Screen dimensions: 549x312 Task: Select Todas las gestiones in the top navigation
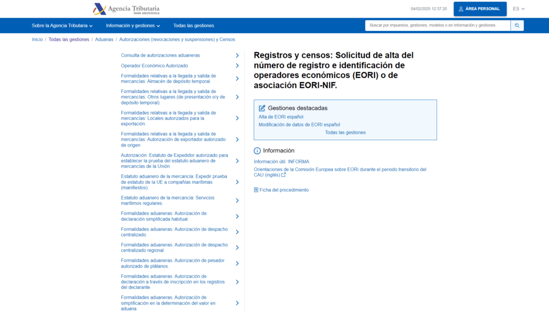(x=193, y=25)
